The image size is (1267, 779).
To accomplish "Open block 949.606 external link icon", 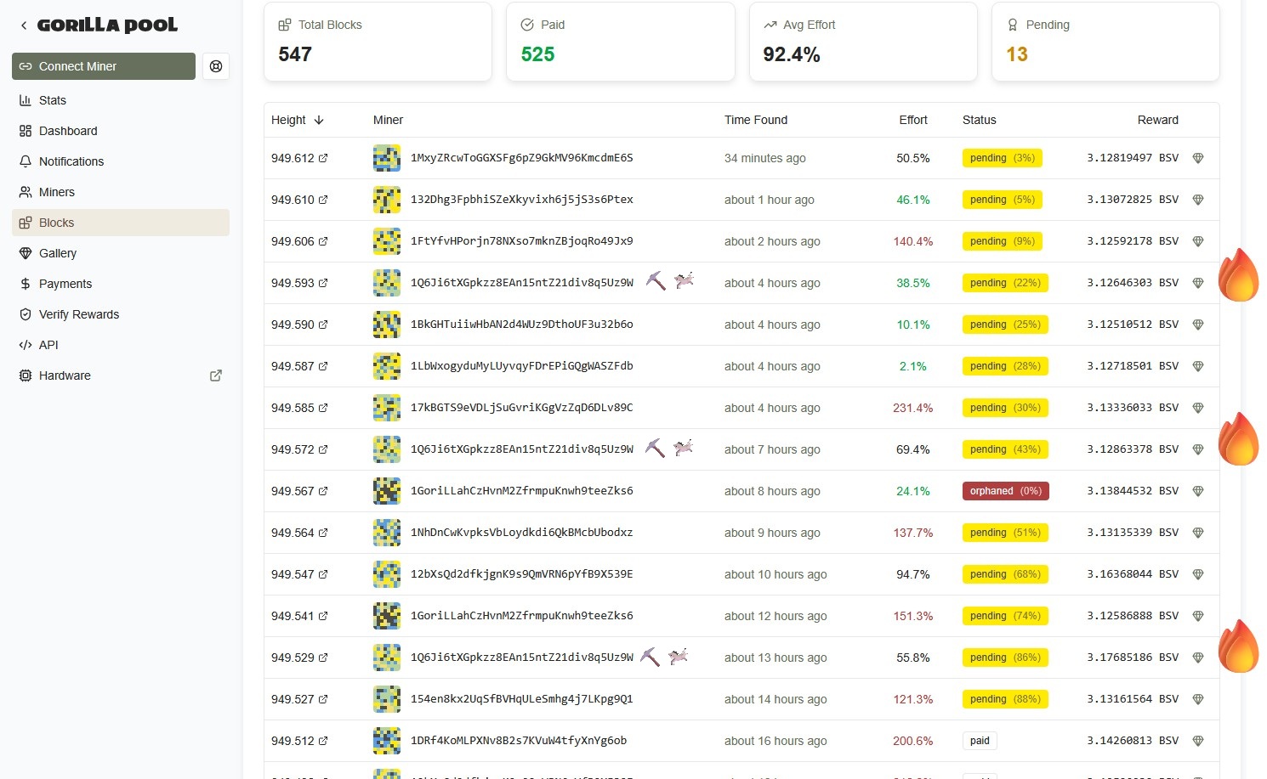I will pos(323,241).
